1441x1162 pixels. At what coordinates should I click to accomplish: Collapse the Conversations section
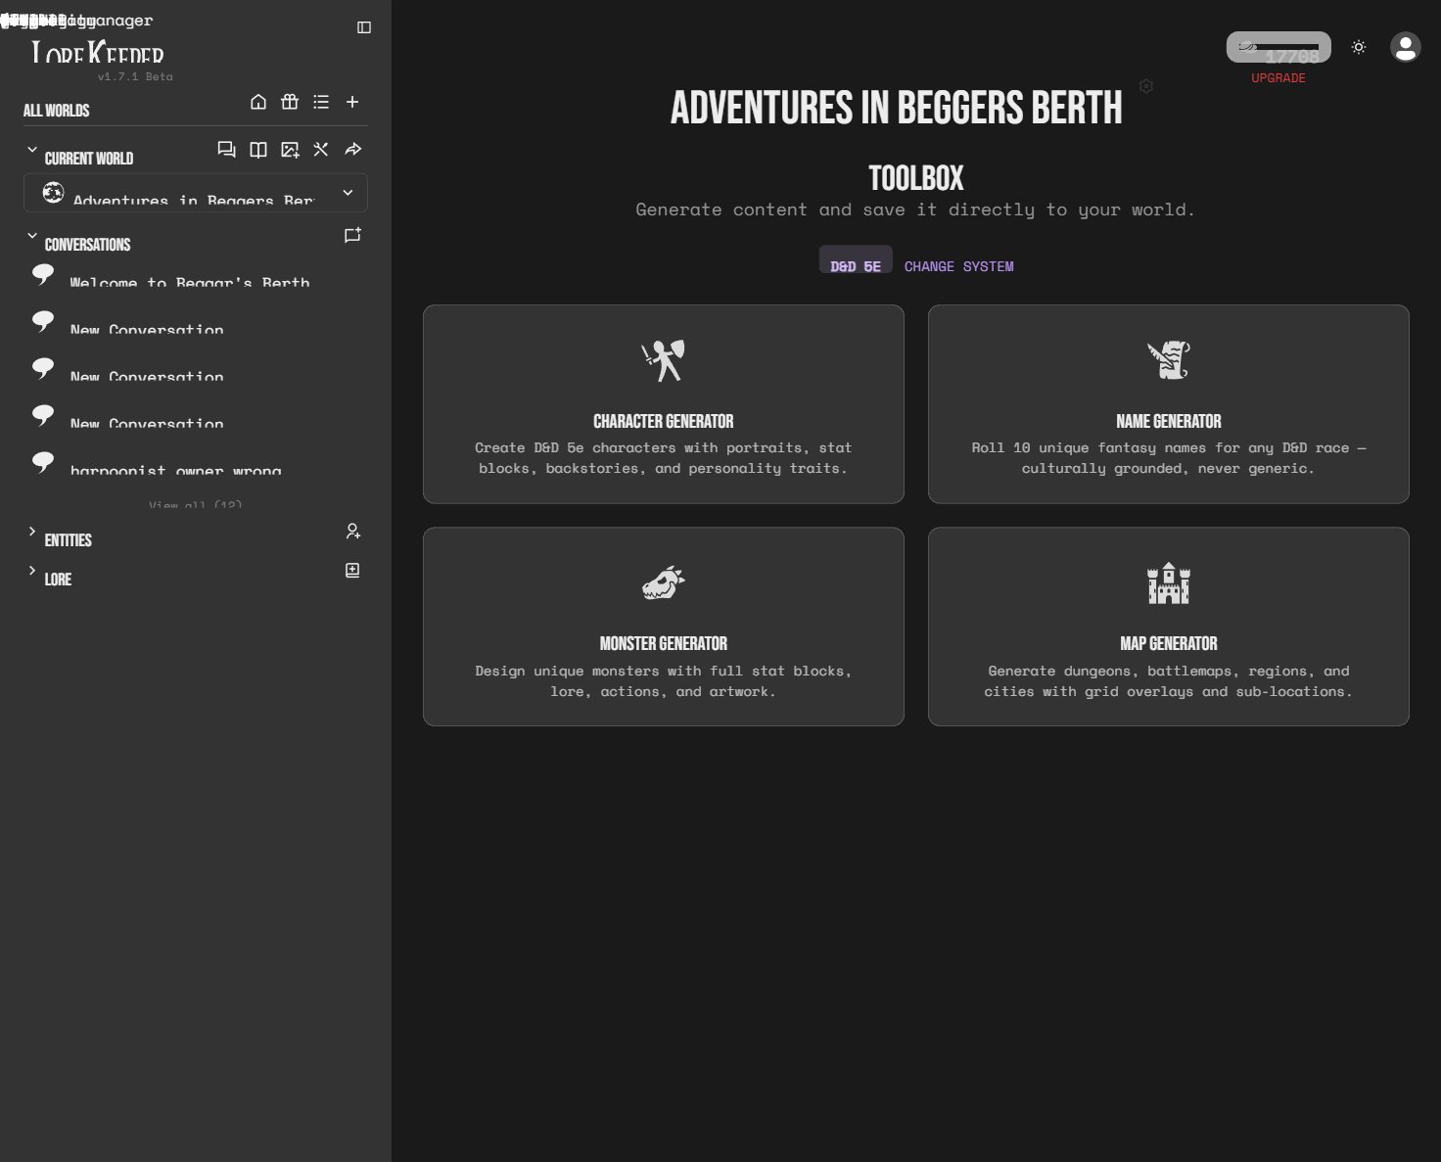[32, 236]
